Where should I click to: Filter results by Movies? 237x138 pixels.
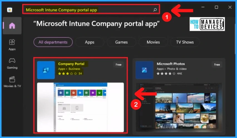[153, 42]
